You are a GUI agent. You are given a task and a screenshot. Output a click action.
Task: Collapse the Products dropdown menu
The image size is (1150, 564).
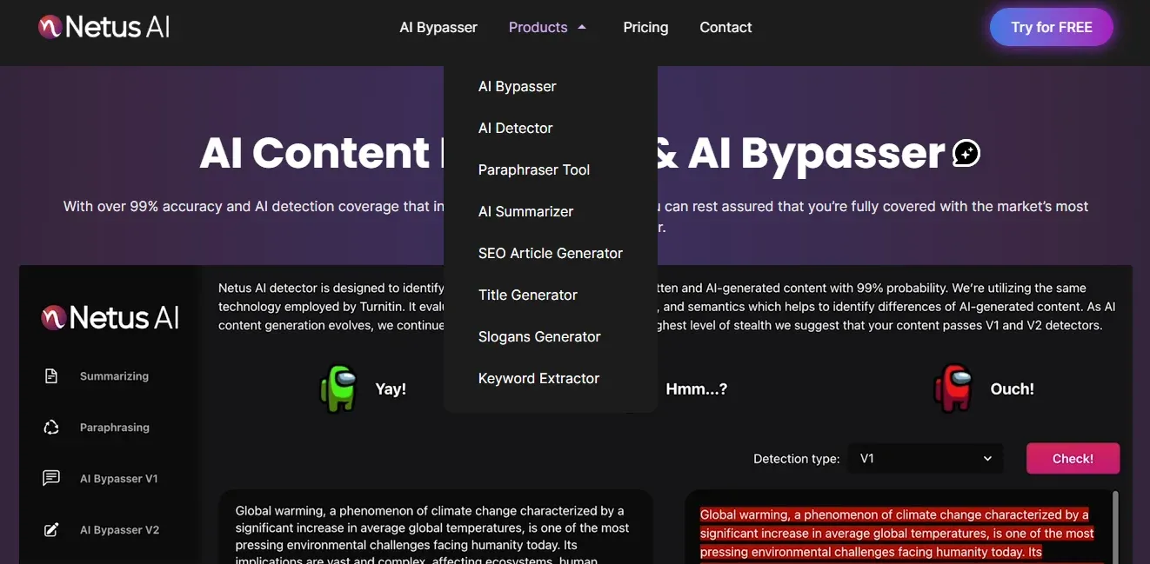click(x=538, y=28)
